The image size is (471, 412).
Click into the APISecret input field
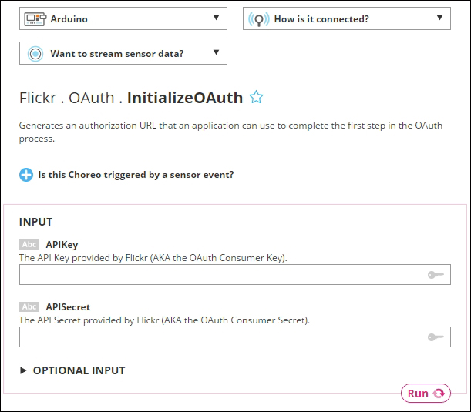tap(235, 337)
